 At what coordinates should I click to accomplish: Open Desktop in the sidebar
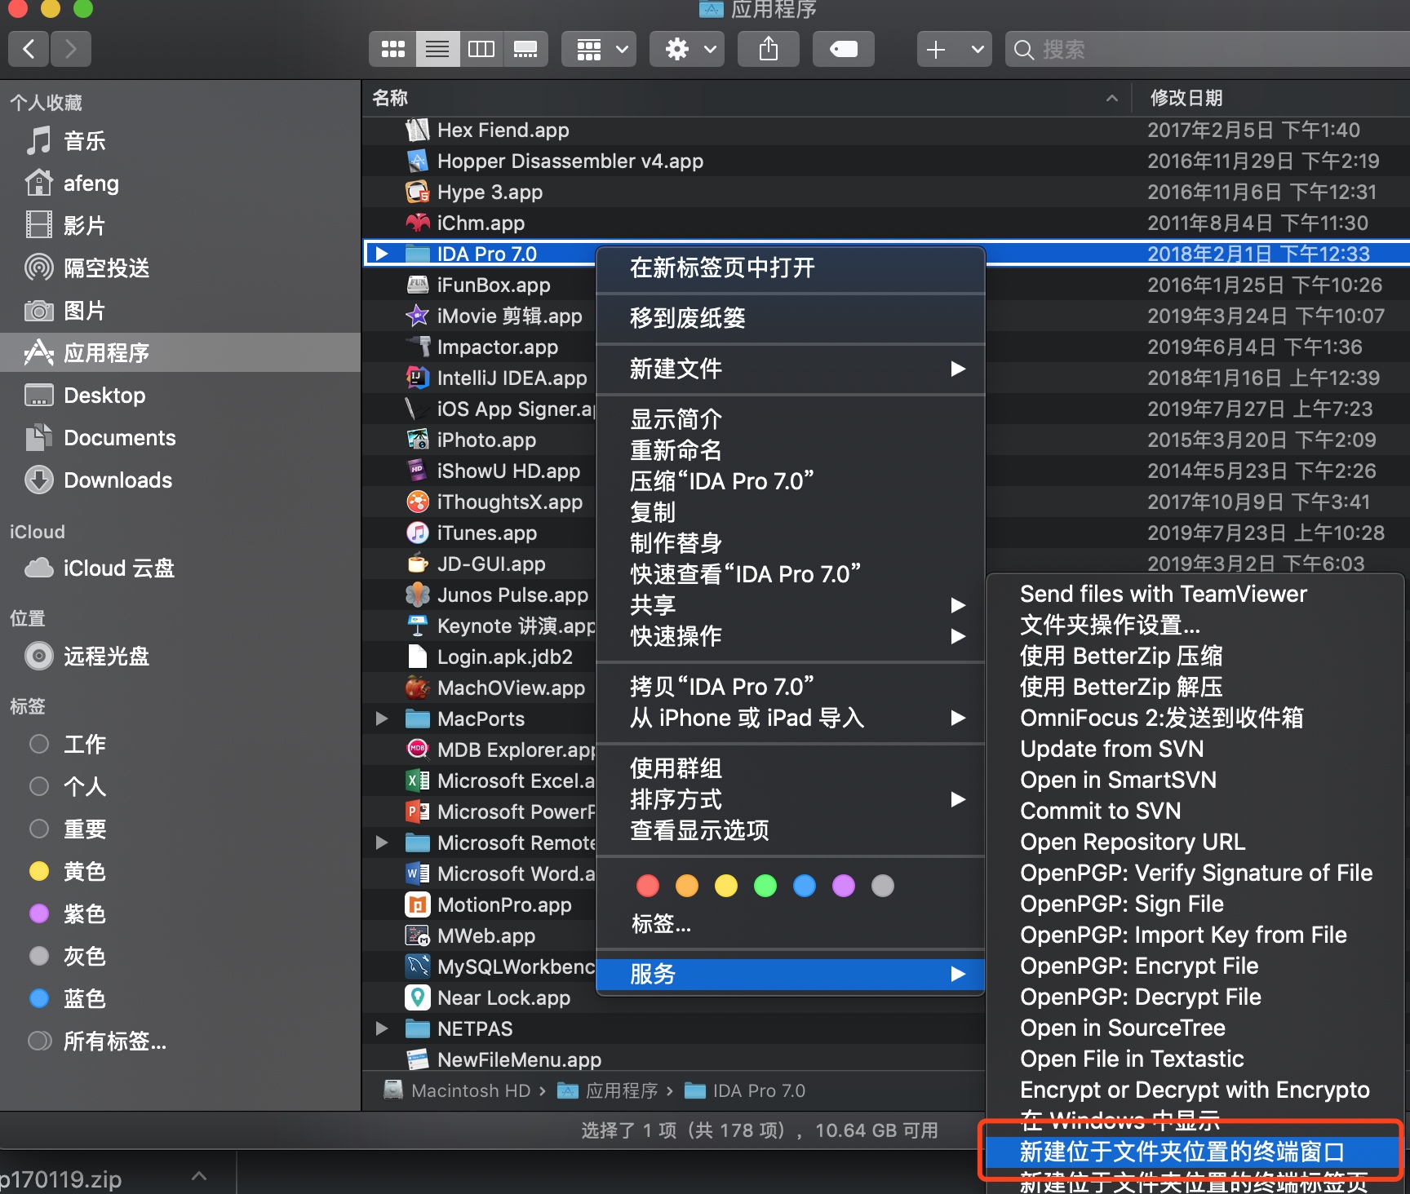pos(180,395)
